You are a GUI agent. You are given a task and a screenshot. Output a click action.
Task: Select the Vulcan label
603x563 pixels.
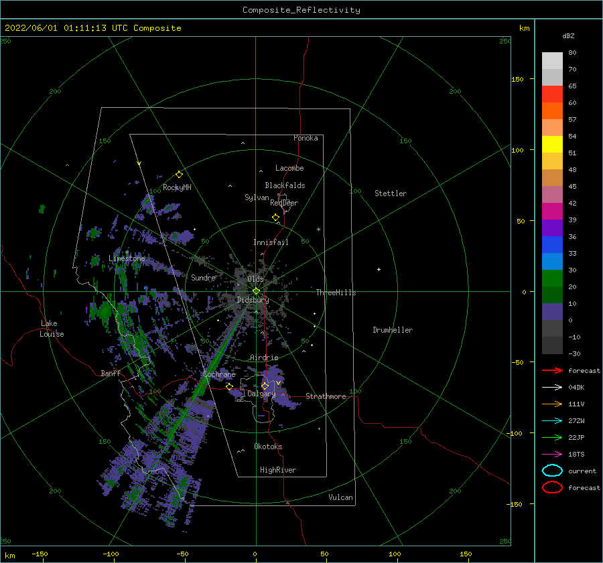pos(341,497)
